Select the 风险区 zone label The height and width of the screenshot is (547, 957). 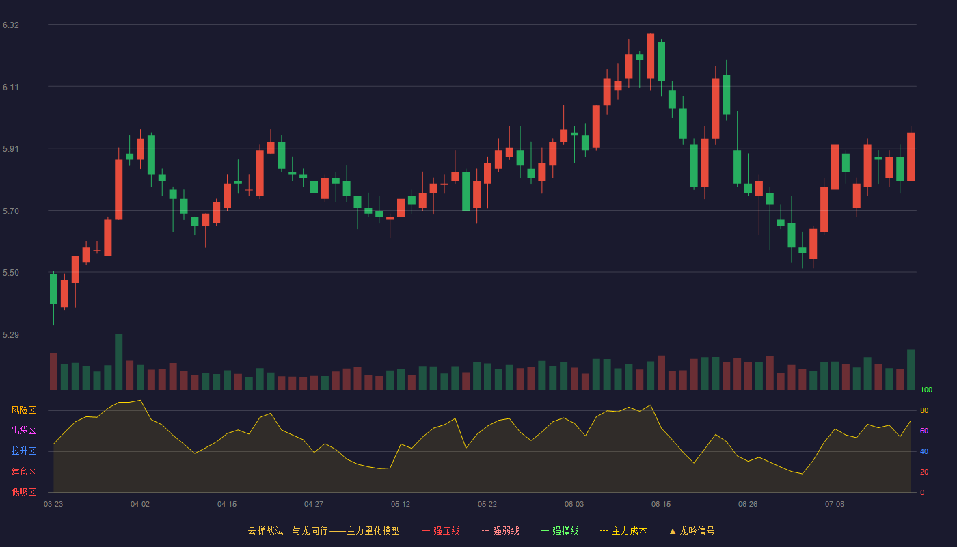[24, 410]
